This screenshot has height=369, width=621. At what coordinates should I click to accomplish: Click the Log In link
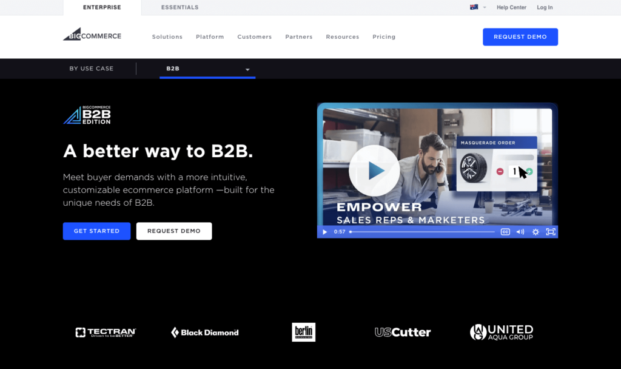[545, 7]
